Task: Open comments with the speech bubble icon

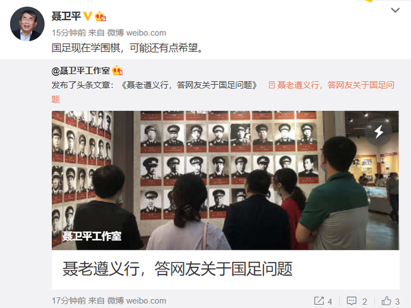Action: pyautogui.click(x=352, y=301)
